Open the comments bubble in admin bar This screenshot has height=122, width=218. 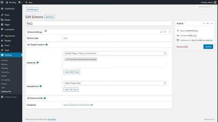(19, 2)
